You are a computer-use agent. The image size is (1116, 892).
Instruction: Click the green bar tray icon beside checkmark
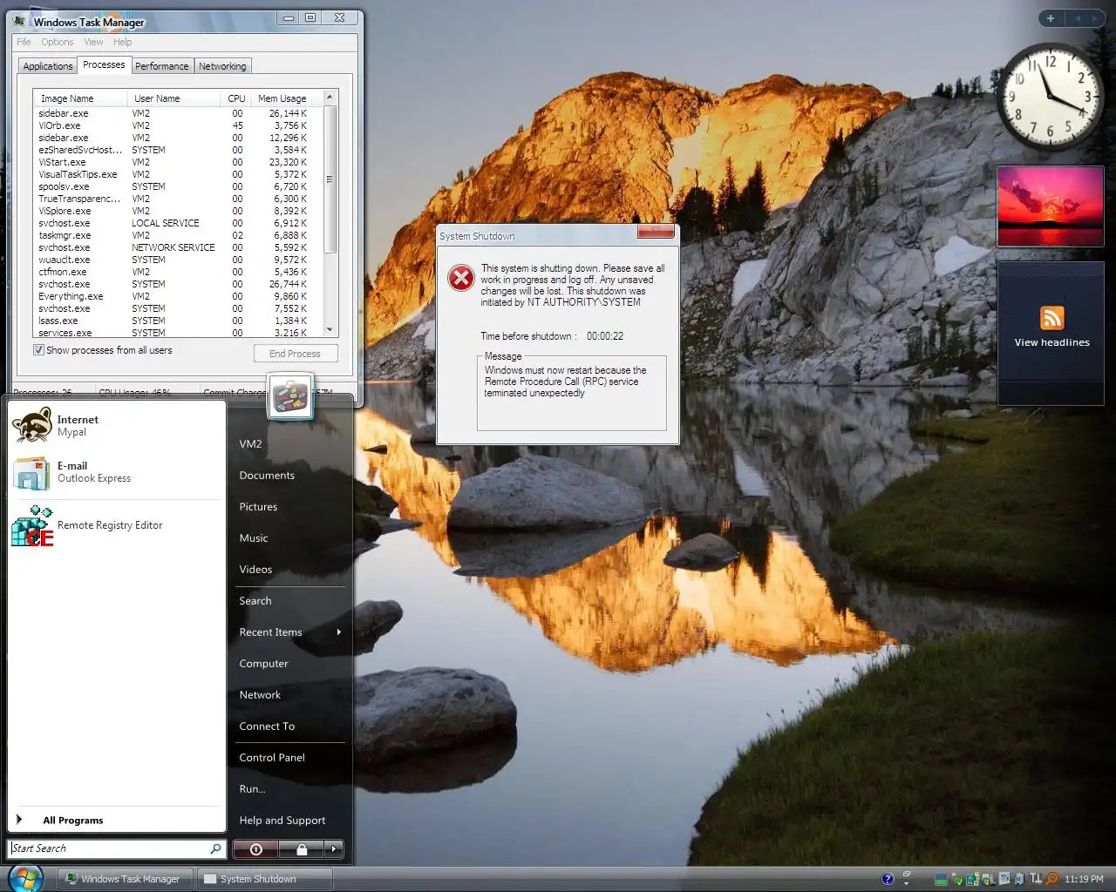(941, 880)
